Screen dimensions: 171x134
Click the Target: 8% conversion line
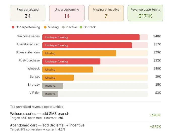pyautogui.click(x=37, y=129)
